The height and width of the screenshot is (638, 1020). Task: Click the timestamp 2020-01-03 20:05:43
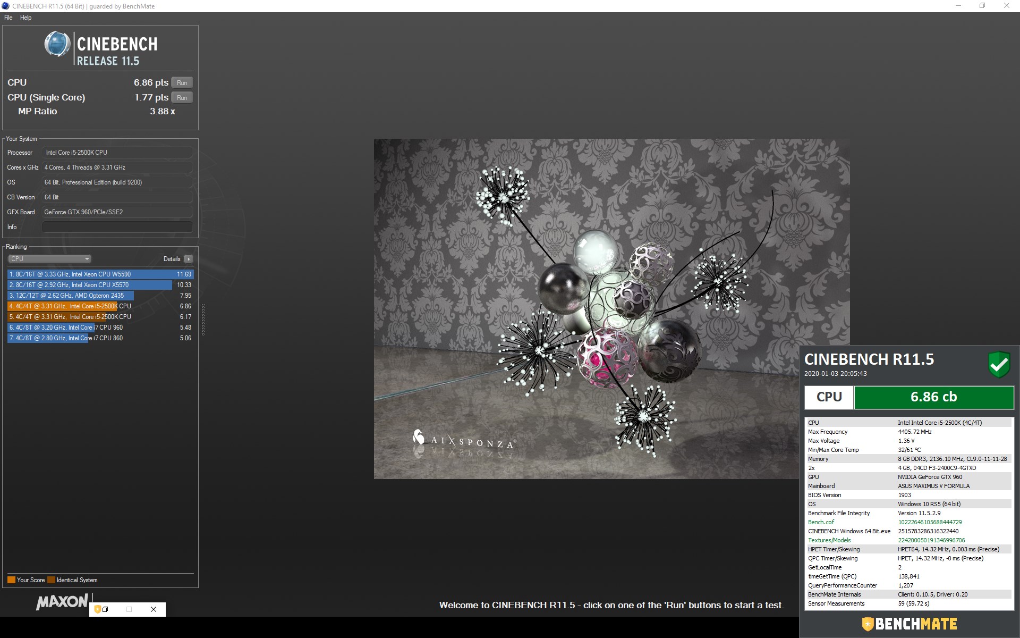tap(835, 374)
